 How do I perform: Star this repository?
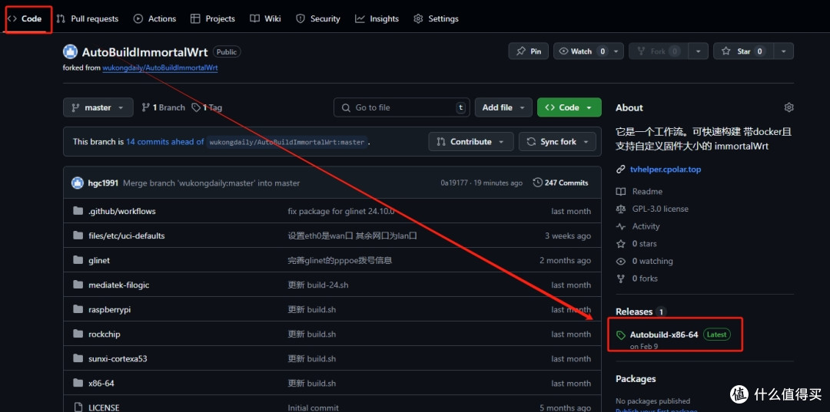[x=744, y=51]
